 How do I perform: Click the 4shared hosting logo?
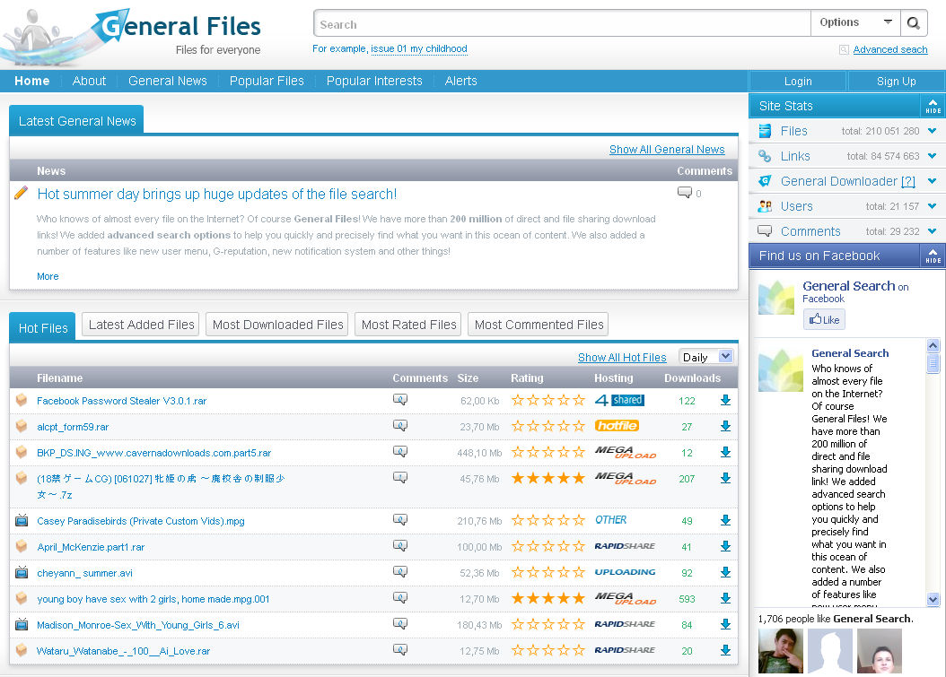pyautogui.click(x=619, y=400)
